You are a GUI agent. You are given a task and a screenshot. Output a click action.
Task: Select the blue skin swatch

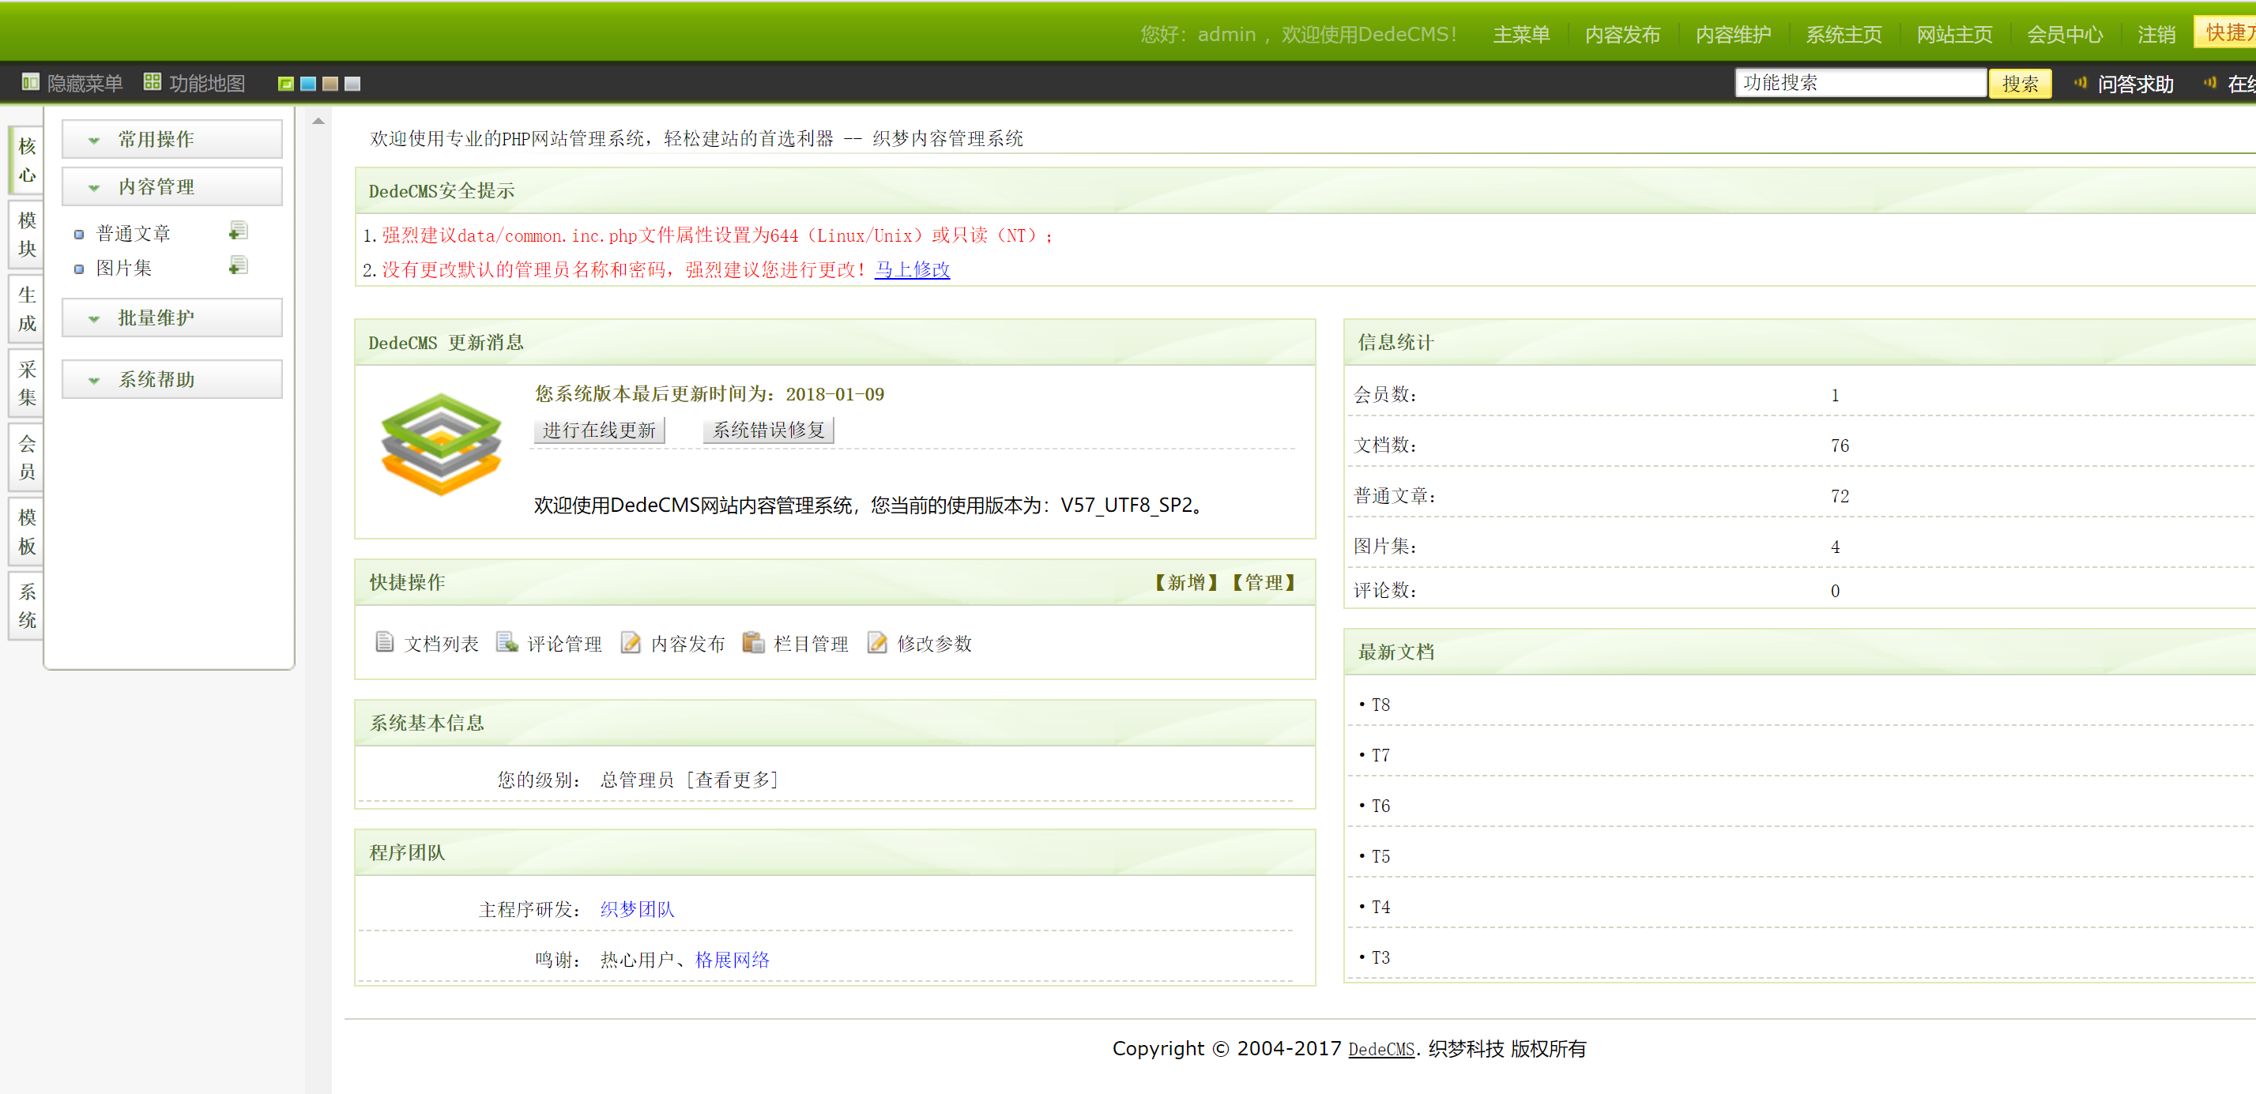[308, 83]
